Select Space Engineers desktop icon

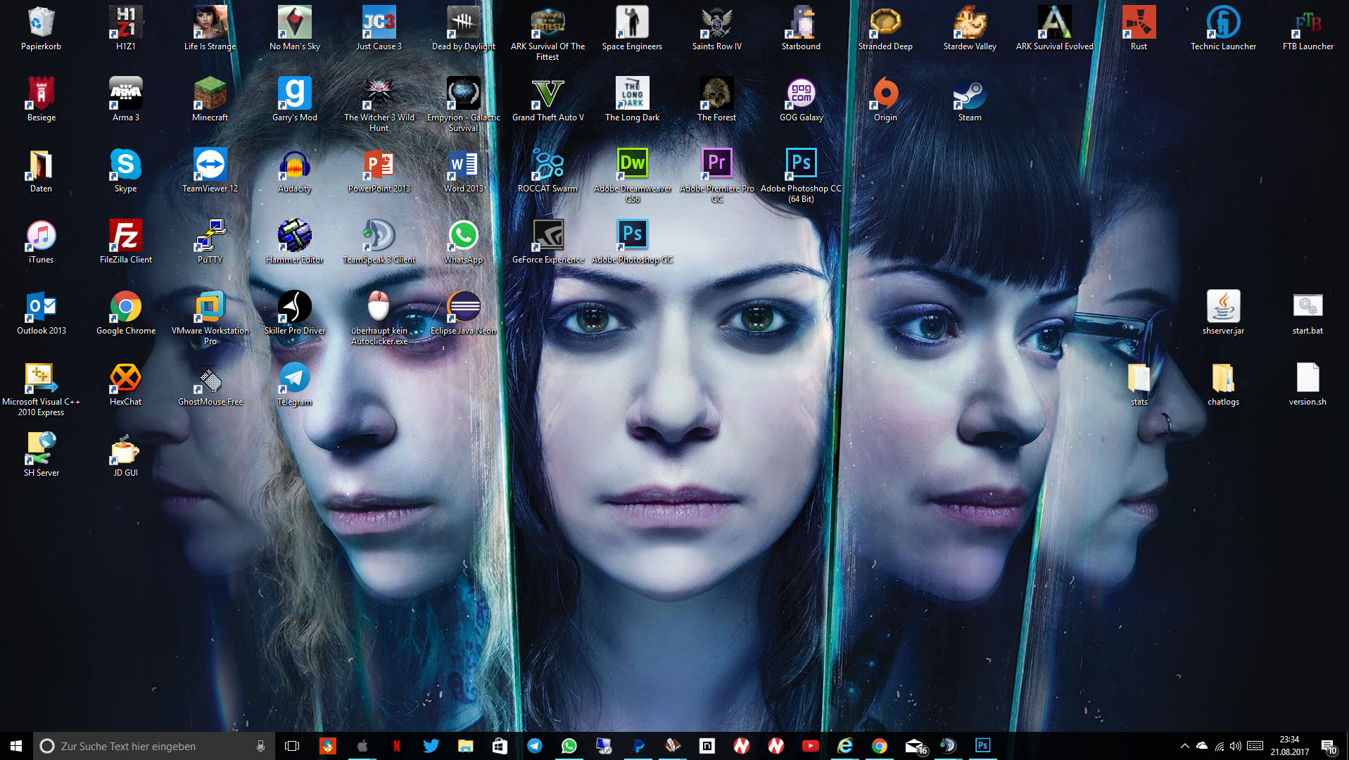coord(632,29)
